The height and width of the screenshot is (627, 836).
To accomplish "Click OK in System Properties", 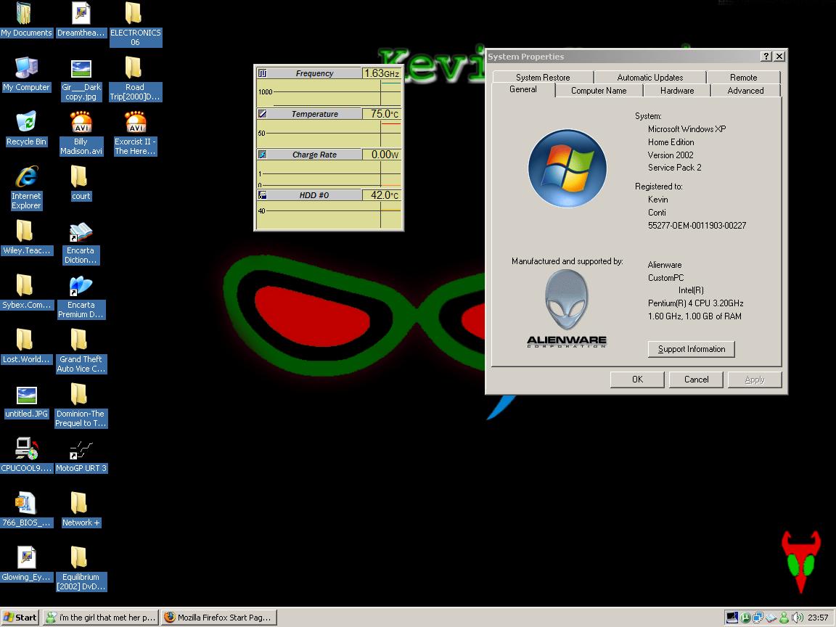I will 637,380.
